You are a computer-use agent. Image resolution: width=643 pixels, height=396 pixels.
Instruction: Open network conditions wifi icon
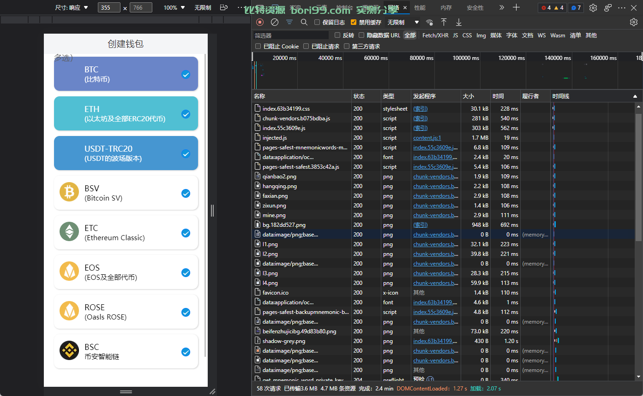[429, 22]
